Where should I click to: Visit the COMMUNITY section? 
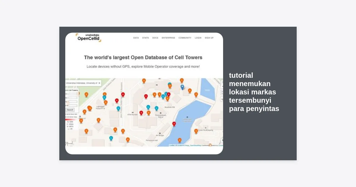pos(185,38)
